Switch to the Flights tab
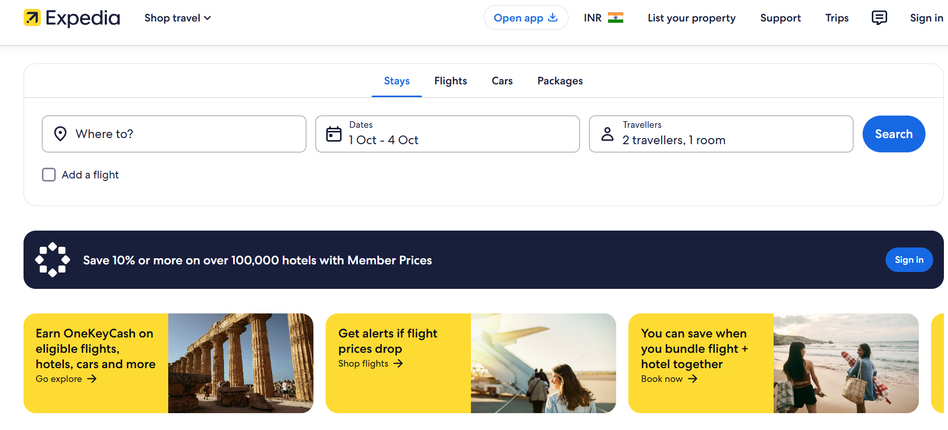This screenshot has height=430, width=948. coord(450,81)
